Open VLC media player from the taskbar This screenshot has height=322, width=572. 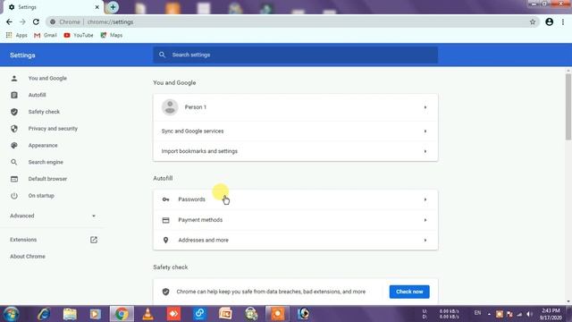(147, 314)
